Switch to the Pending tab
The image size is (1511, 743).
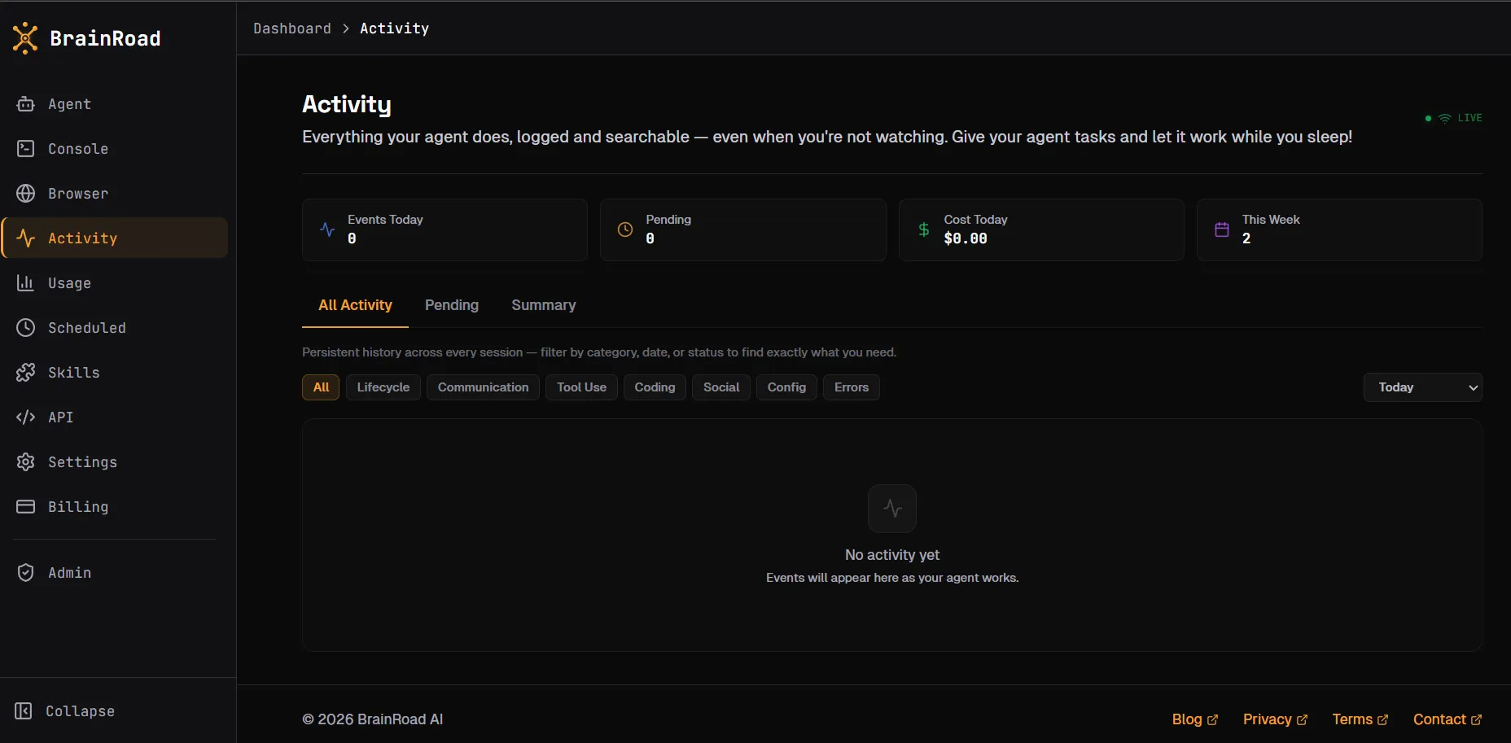[452, 305]
